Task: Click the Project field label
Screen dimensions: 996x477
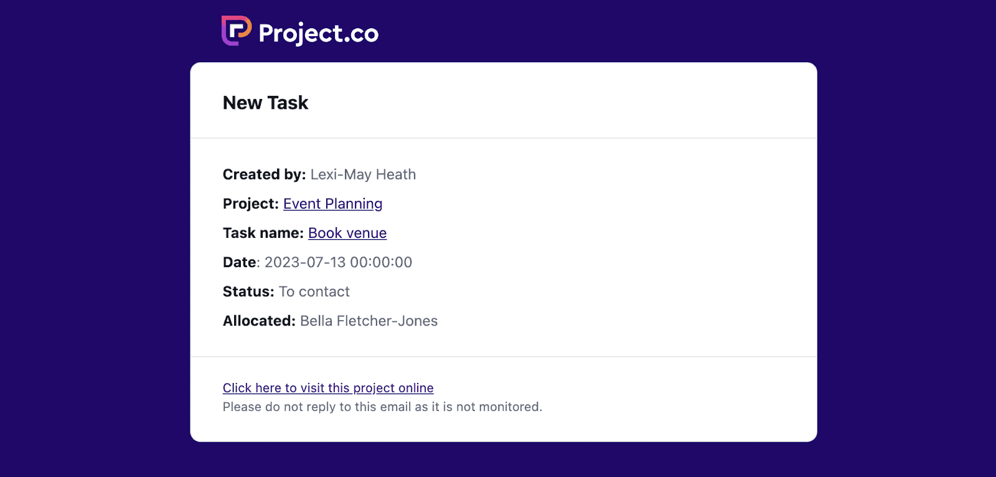Action: coord(250,204)
